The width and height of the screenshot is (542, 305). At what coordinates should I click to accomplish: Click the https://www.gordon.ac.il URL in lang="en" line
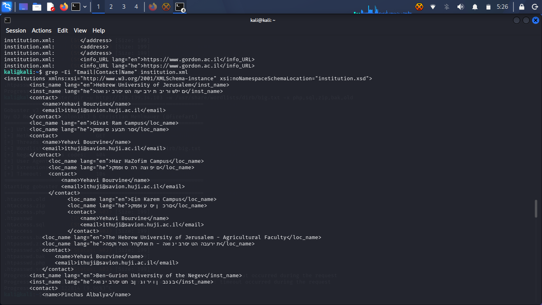tap(181, 60)
